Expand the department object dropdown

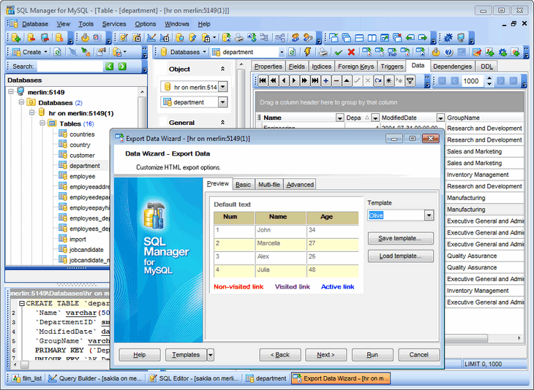(222, 103)
